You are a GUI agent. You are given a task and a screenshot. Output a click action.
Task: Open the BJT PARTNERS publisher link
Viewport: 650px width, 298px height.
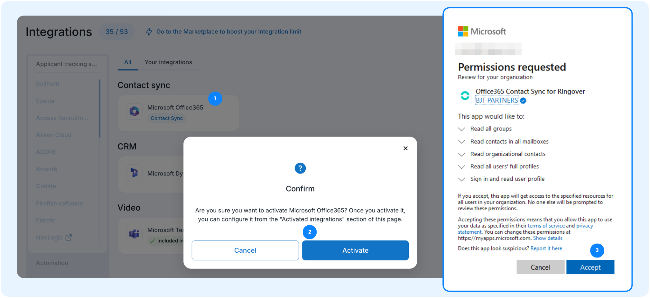(x=497, y=101)
